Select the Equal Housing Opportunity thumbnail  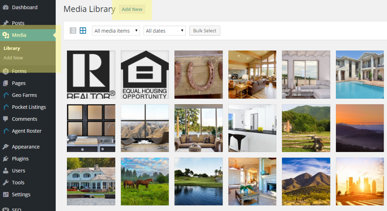tap(145, 74)
